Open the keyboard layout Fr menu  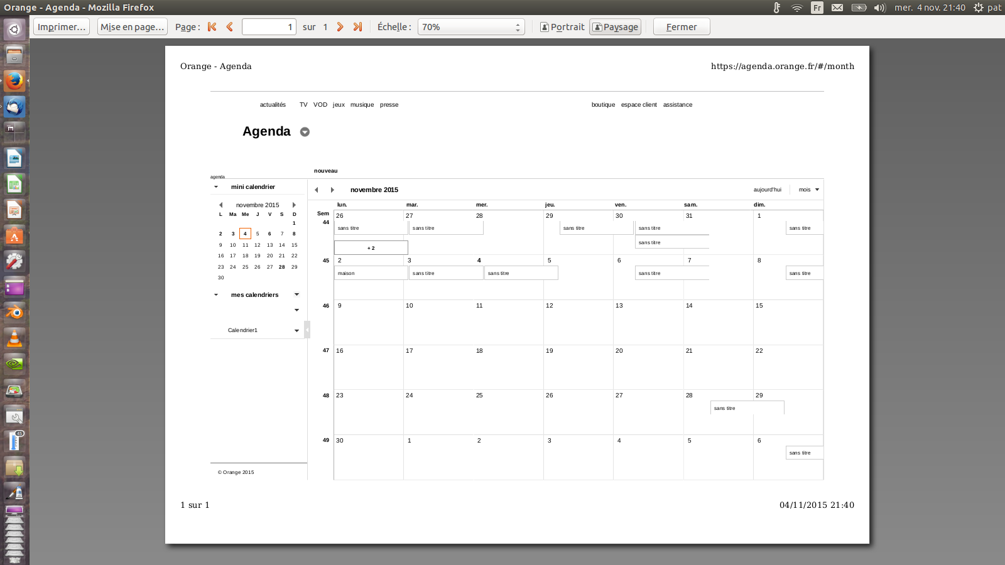click(x=817, y=8)
